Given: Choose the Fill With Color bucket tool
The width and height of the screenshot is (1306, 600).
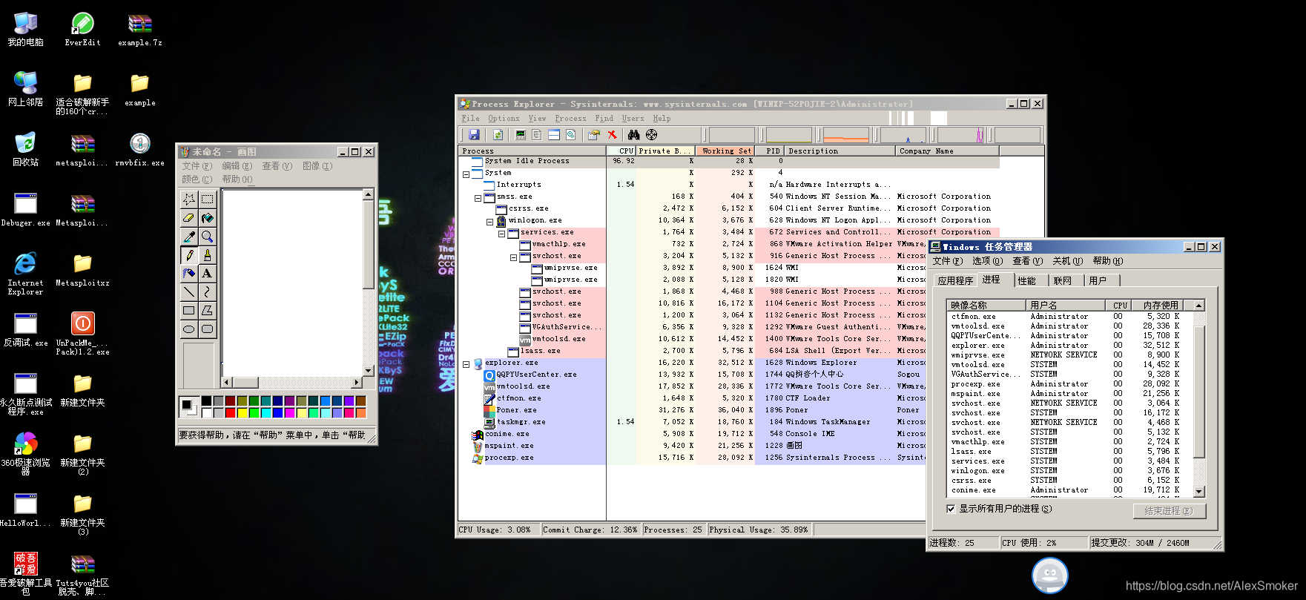Looking at the screenshot, I should pos(208,218).
